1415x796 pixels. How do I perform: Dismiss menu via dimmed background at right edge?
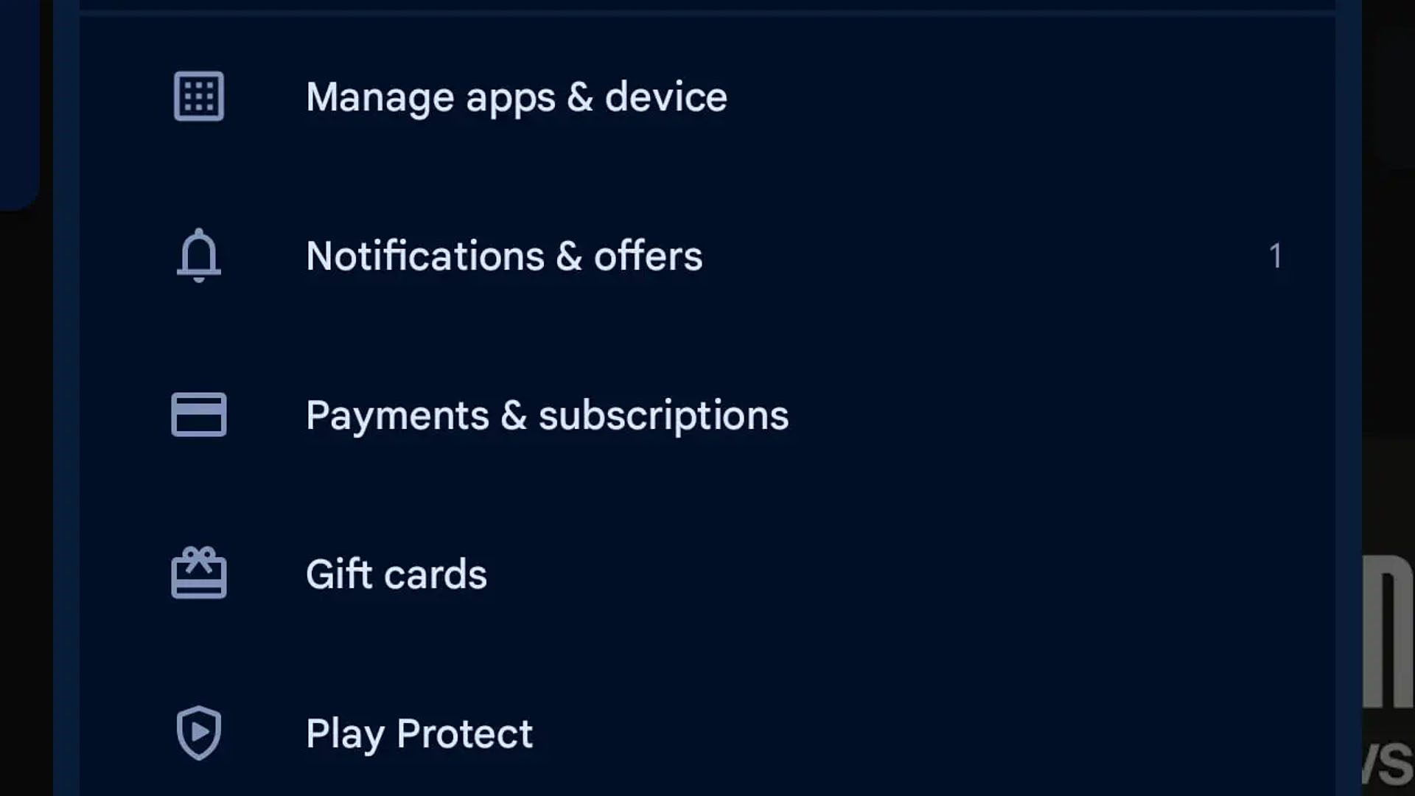coord(1388,295)
